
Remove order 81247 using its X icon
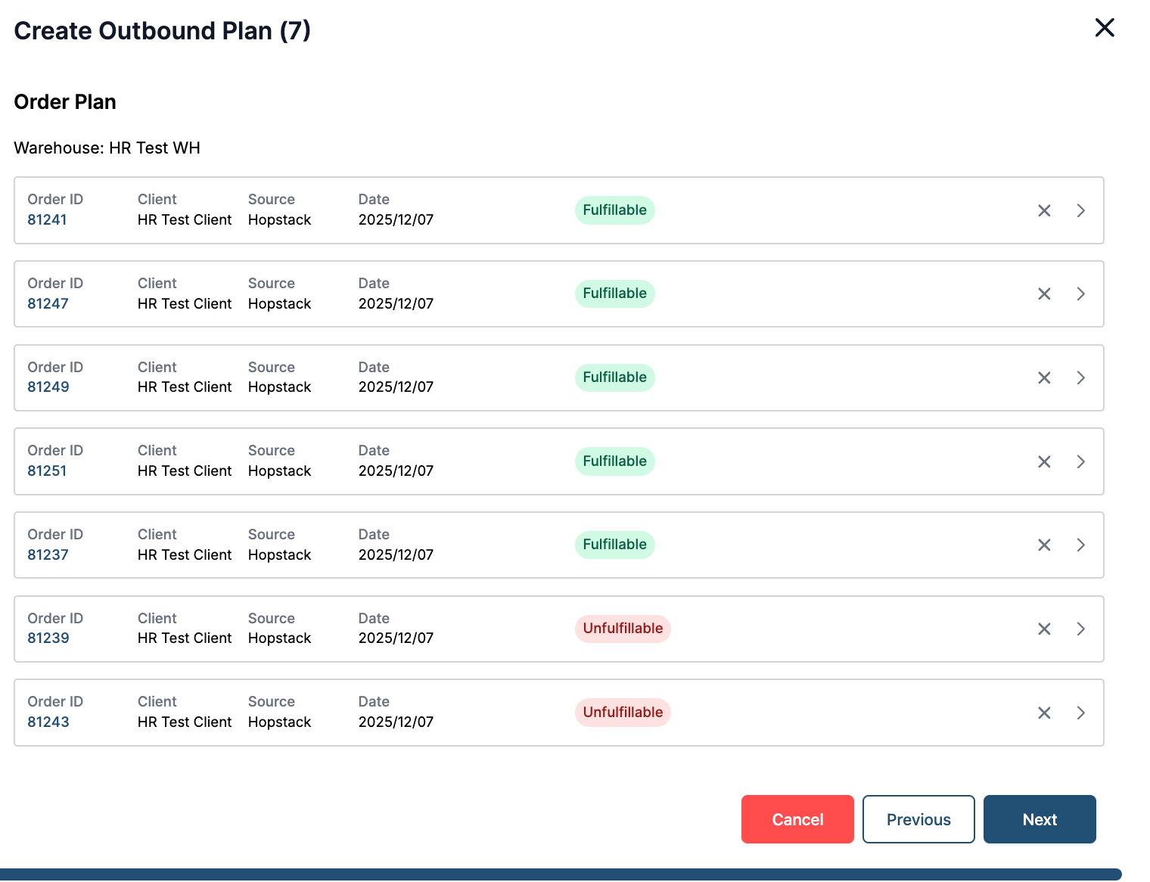[x=1044, y=294]
